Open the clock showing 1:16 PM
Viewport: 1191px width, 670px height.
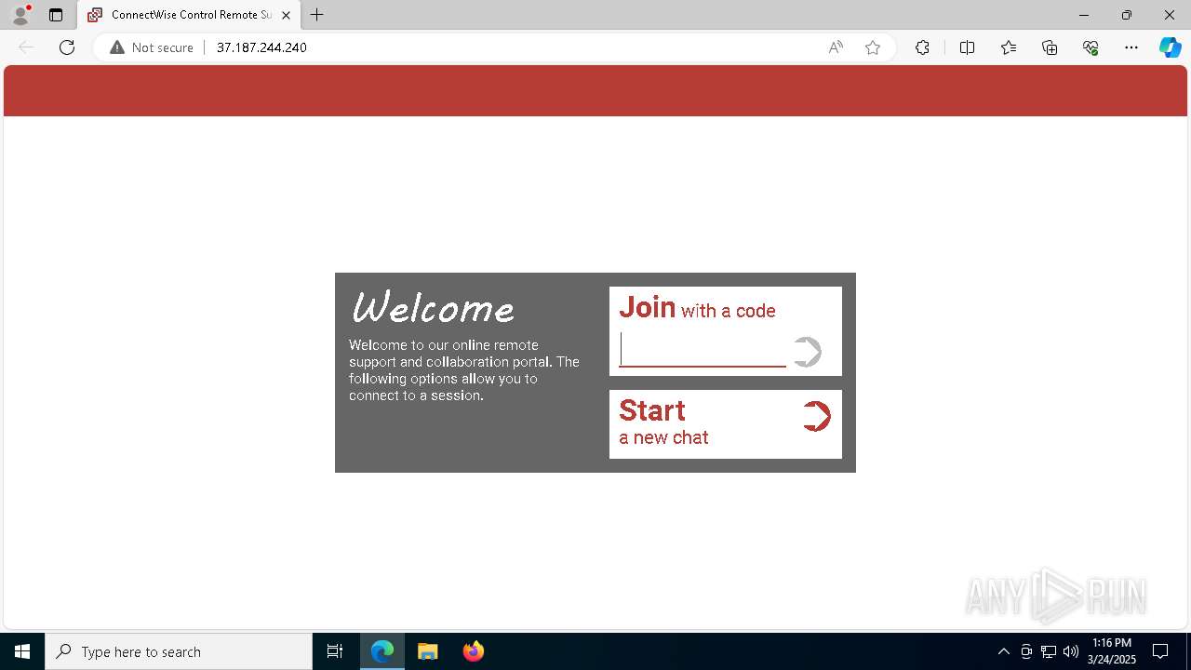[x=1112, y=651]
